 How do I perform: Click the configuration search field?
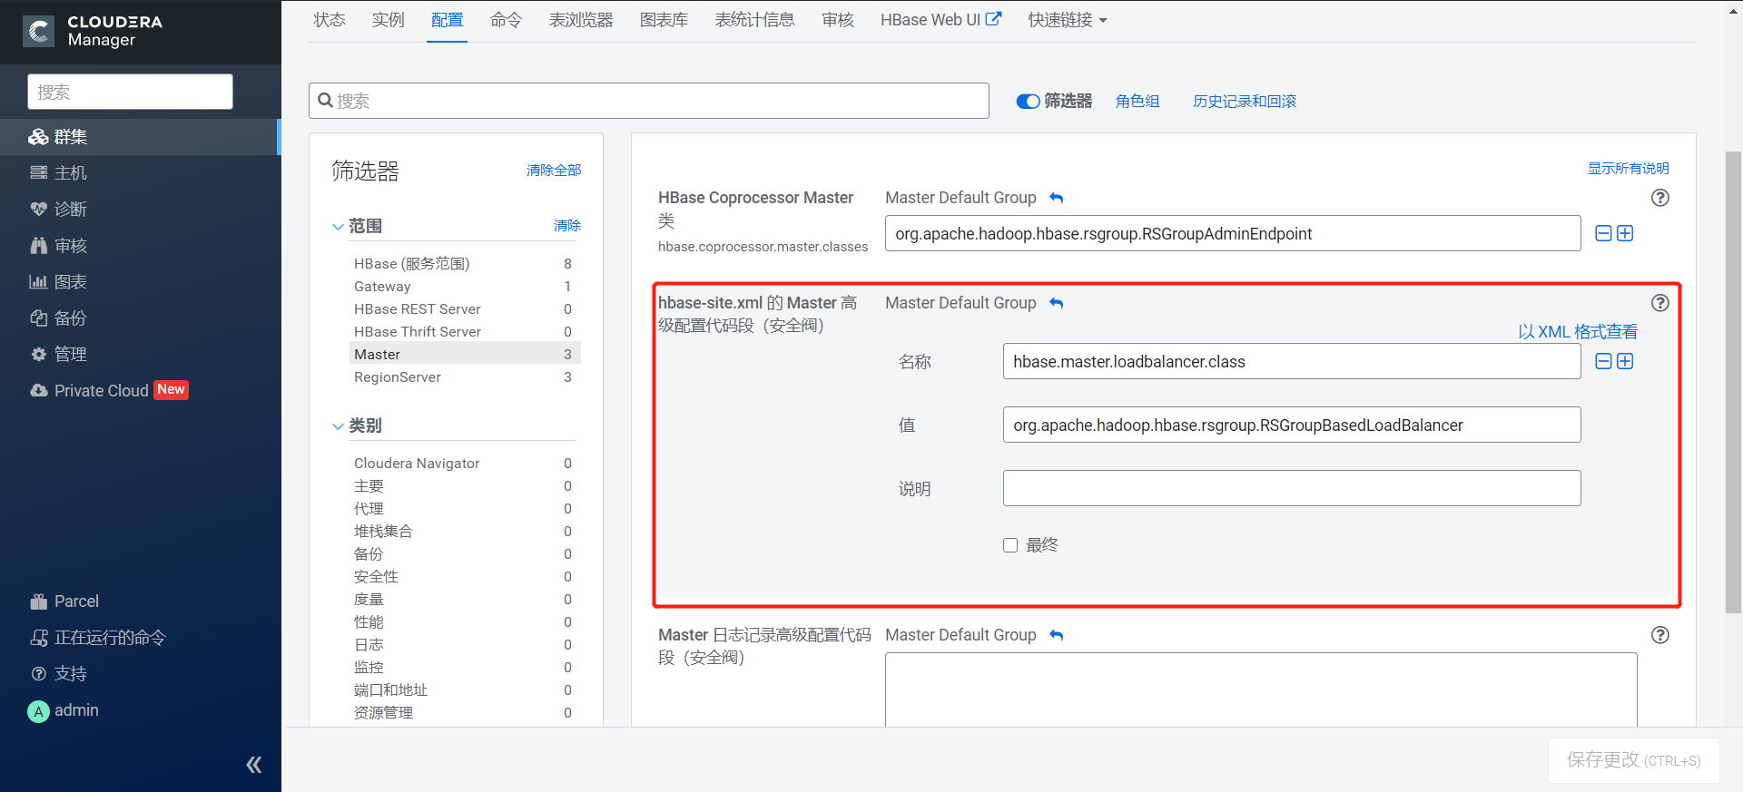(649, 101)
